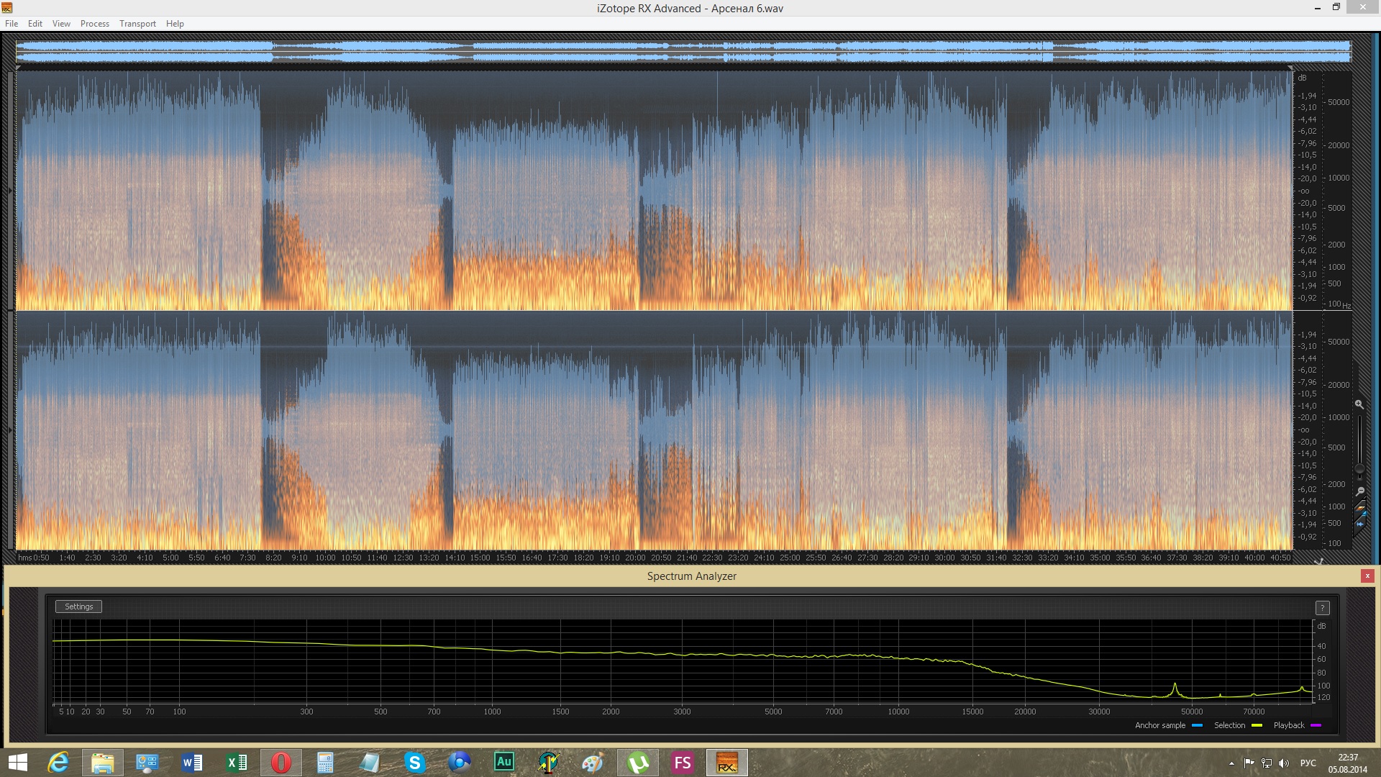Click the 10:00 mark on time ruler

(x=325, y=558)
